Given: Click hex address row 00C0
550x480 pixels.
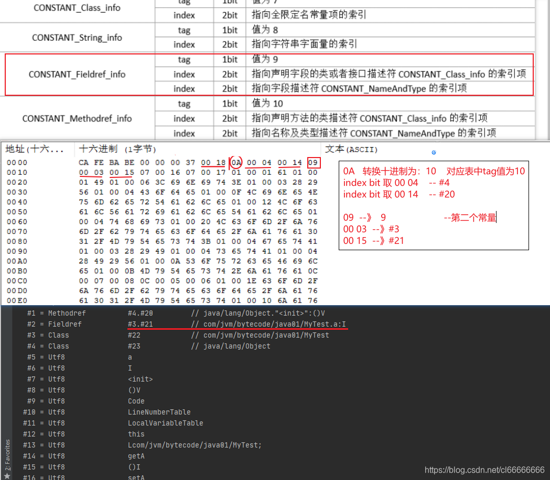Looking at the screenshot, I should [x=17, y=281].
